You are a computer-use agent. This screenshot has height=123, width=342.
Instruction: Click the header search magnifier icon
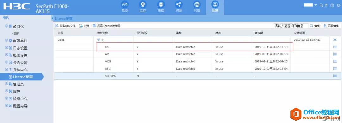(321, 5)
